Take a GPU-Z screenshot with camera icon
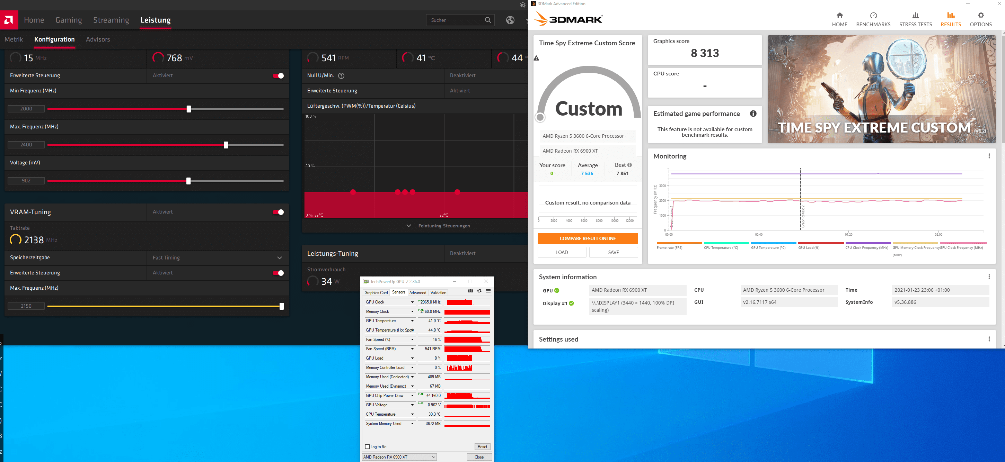1005x462 pixels. [x=470, y=291]
